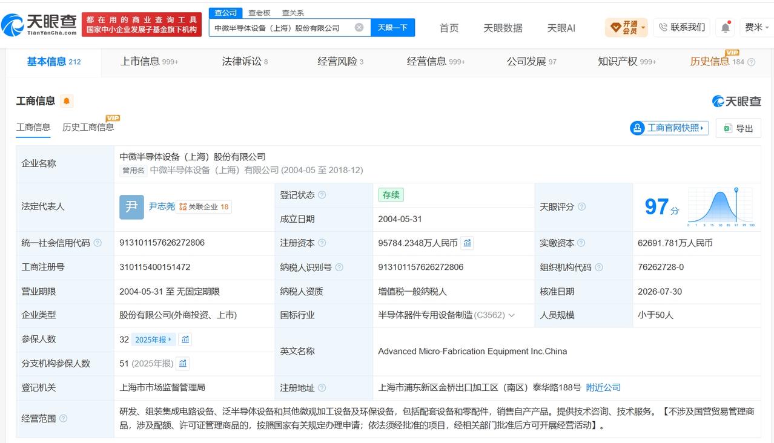This screenshot has width=774, height=443.
Task: Open the chart icon in the 参保人数 row
Action: tap(185, 340)
